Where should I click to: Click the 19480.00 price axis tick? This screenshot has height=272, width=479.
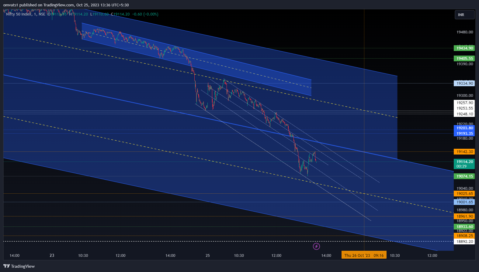(x=465, y=32)
